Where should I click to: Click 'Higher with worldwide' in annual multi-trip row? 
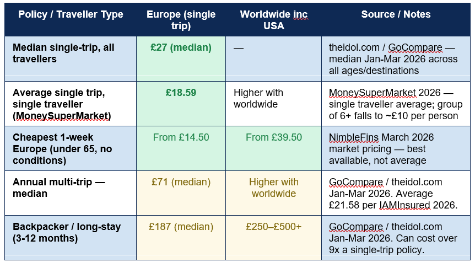[x=273, y=188]
